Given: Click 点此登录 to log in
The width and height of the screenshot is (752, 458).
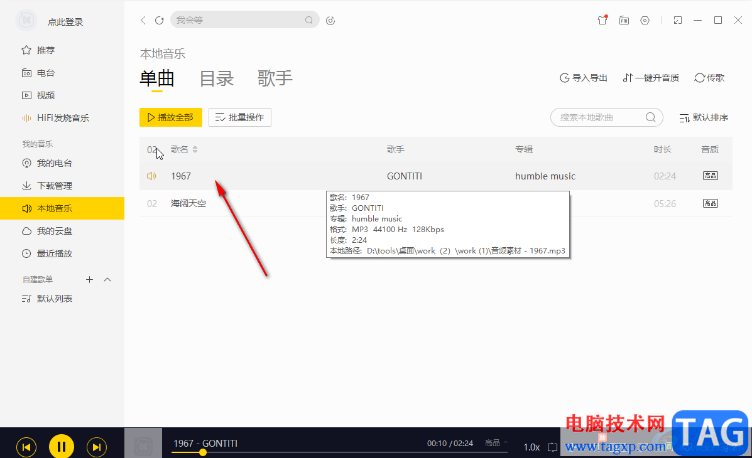Looking at the screenshot, I should point(65,22).
